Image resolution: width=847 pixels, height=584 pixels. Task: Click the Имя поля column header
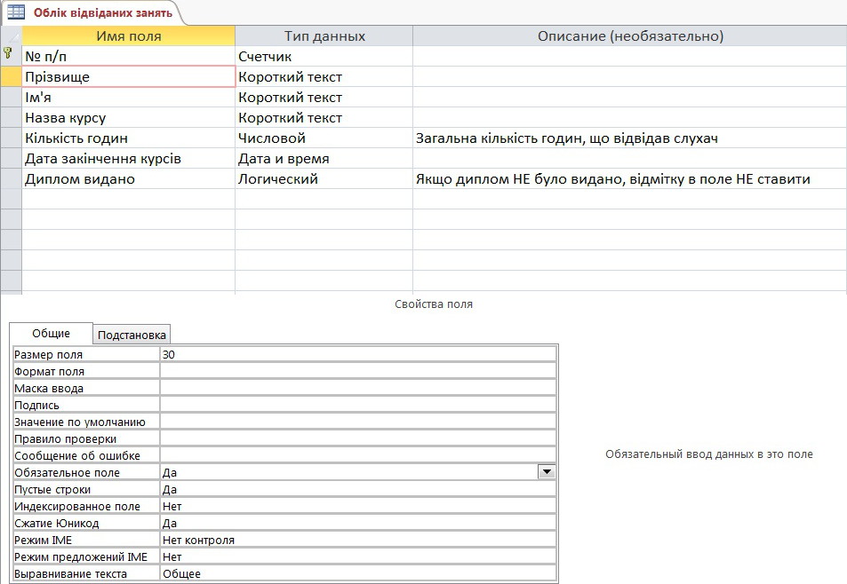pos(128,36)
